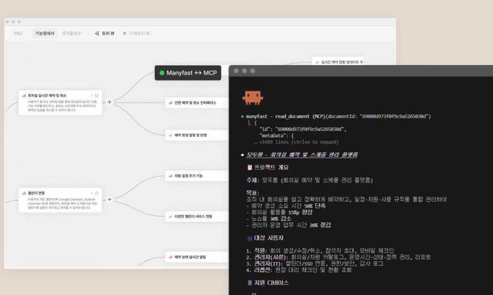Click the terminal window close button
Viewport: 493px width, 295px height.
point(236,71)
